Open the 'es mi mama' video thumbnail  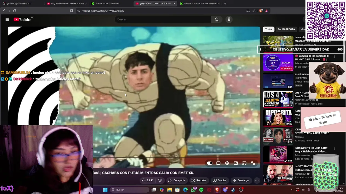(x=278, y=81)
